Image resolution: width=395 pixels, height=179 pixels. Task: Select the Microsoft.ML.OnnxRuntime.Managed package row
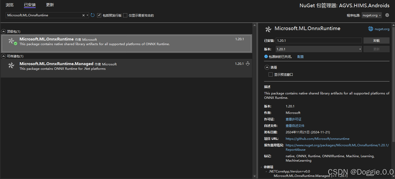click(x=126, y=68)
